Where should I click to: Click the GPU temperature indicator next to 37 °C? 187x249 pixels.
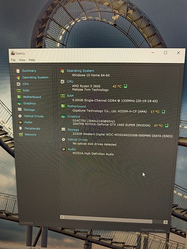pos(166,126)
